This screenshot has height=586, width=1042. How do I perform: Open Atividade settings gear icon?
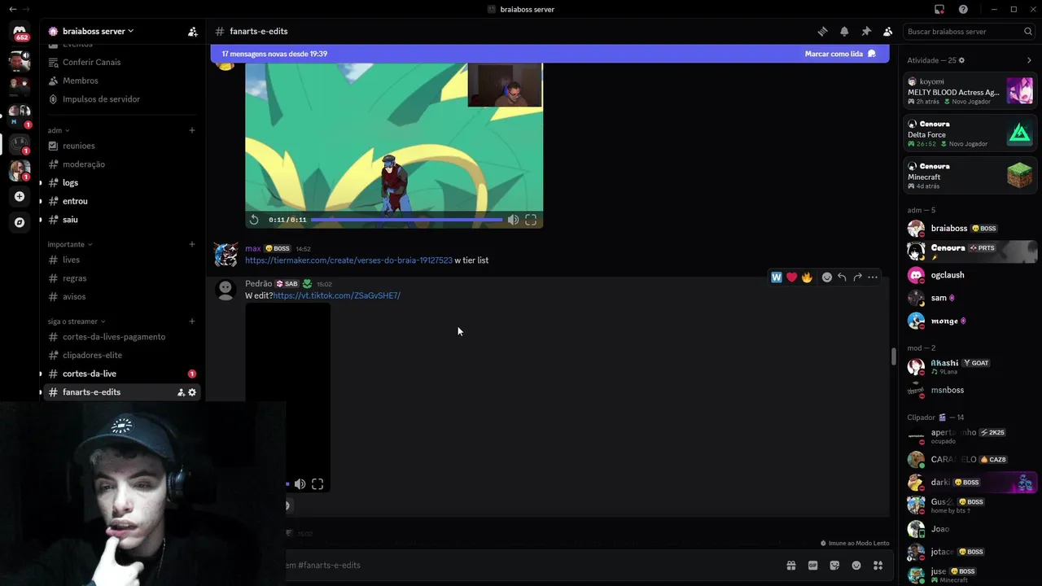click(961, 60)
